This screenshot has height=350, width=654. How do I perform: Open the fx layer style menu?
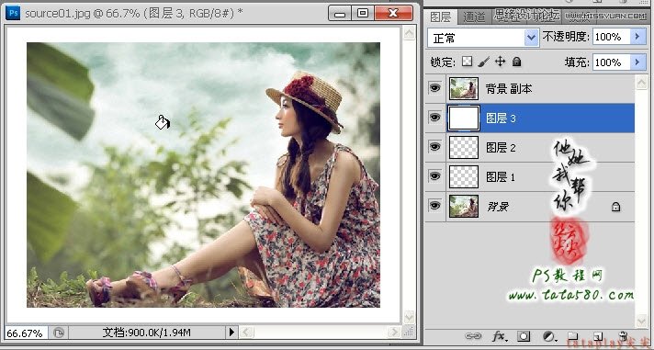500,336
